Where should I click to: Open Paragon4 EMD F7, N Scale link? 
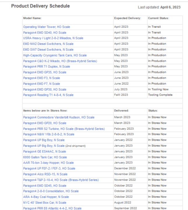point(42,84)
